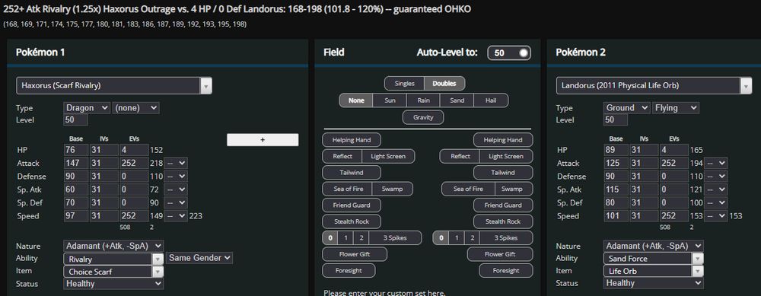This screenshot has height=296, width=761.
Task: Toggle Foresight on Pokémon 2 side
Action: (x=506, y=271)
